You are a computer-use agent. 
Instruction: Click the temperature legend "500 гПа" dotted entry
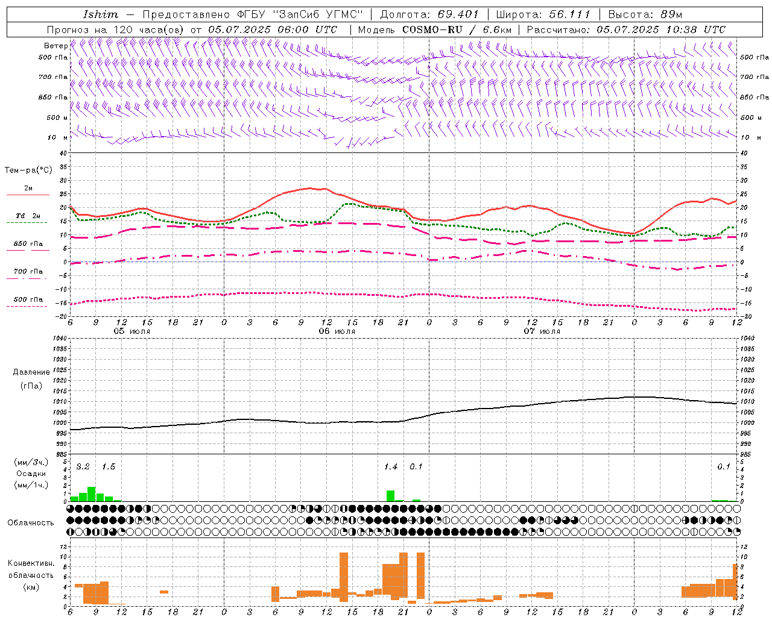tap(28, 302)
